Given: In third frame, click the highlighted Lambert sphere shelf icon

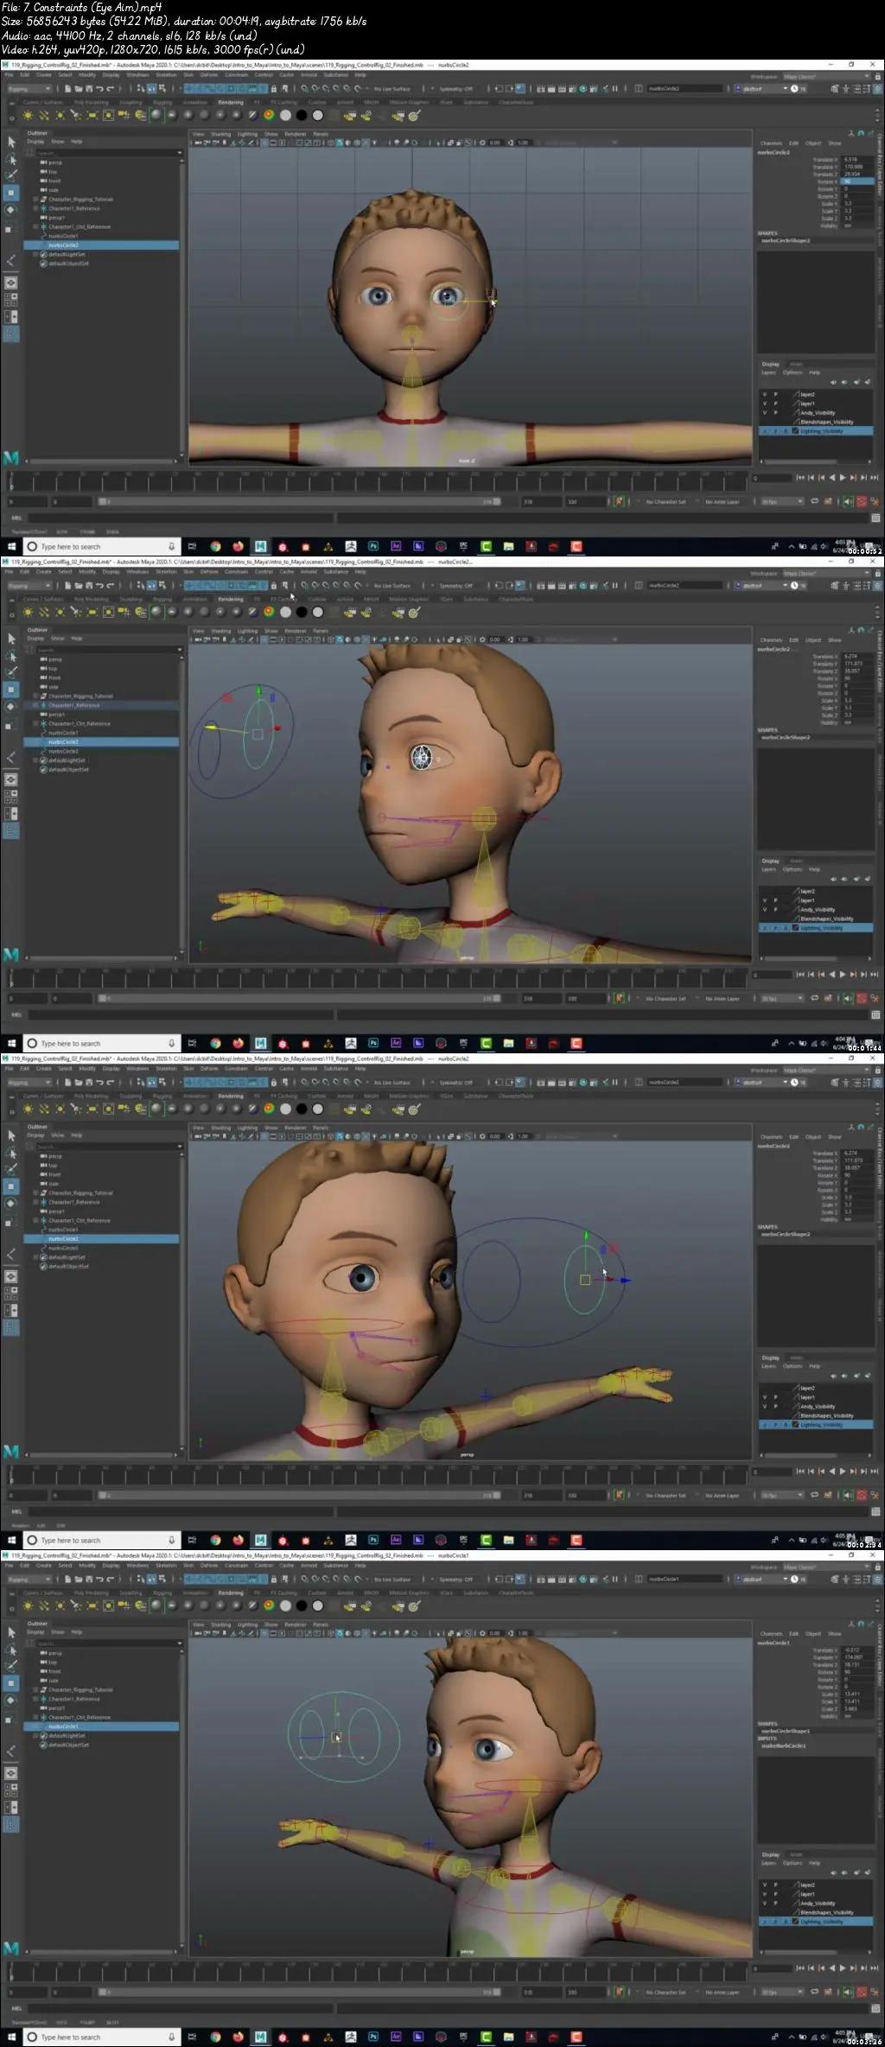Looking at the screenshot, I should click(156, 1109).
